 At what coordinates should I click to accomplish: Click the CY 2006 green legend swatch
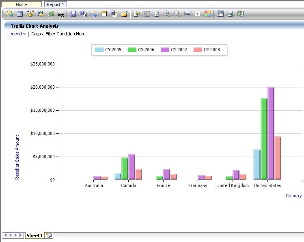pyautogui.click(x=132, y=50)
